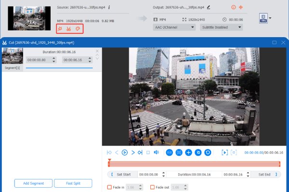The image size is (289, 192).
Task: Click the pink timeline trim bar
Action: point(194,164)
